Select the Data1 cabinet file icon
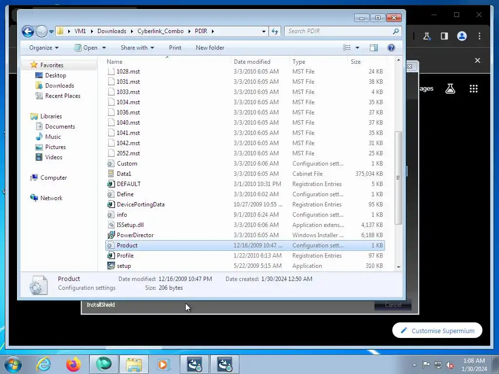 pos(111,174)
